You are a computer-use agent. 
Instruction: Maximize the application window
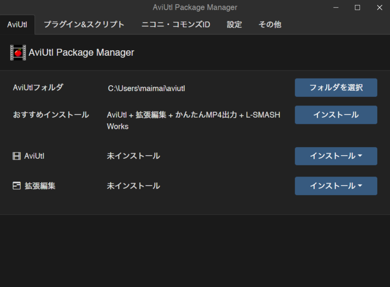357,7
